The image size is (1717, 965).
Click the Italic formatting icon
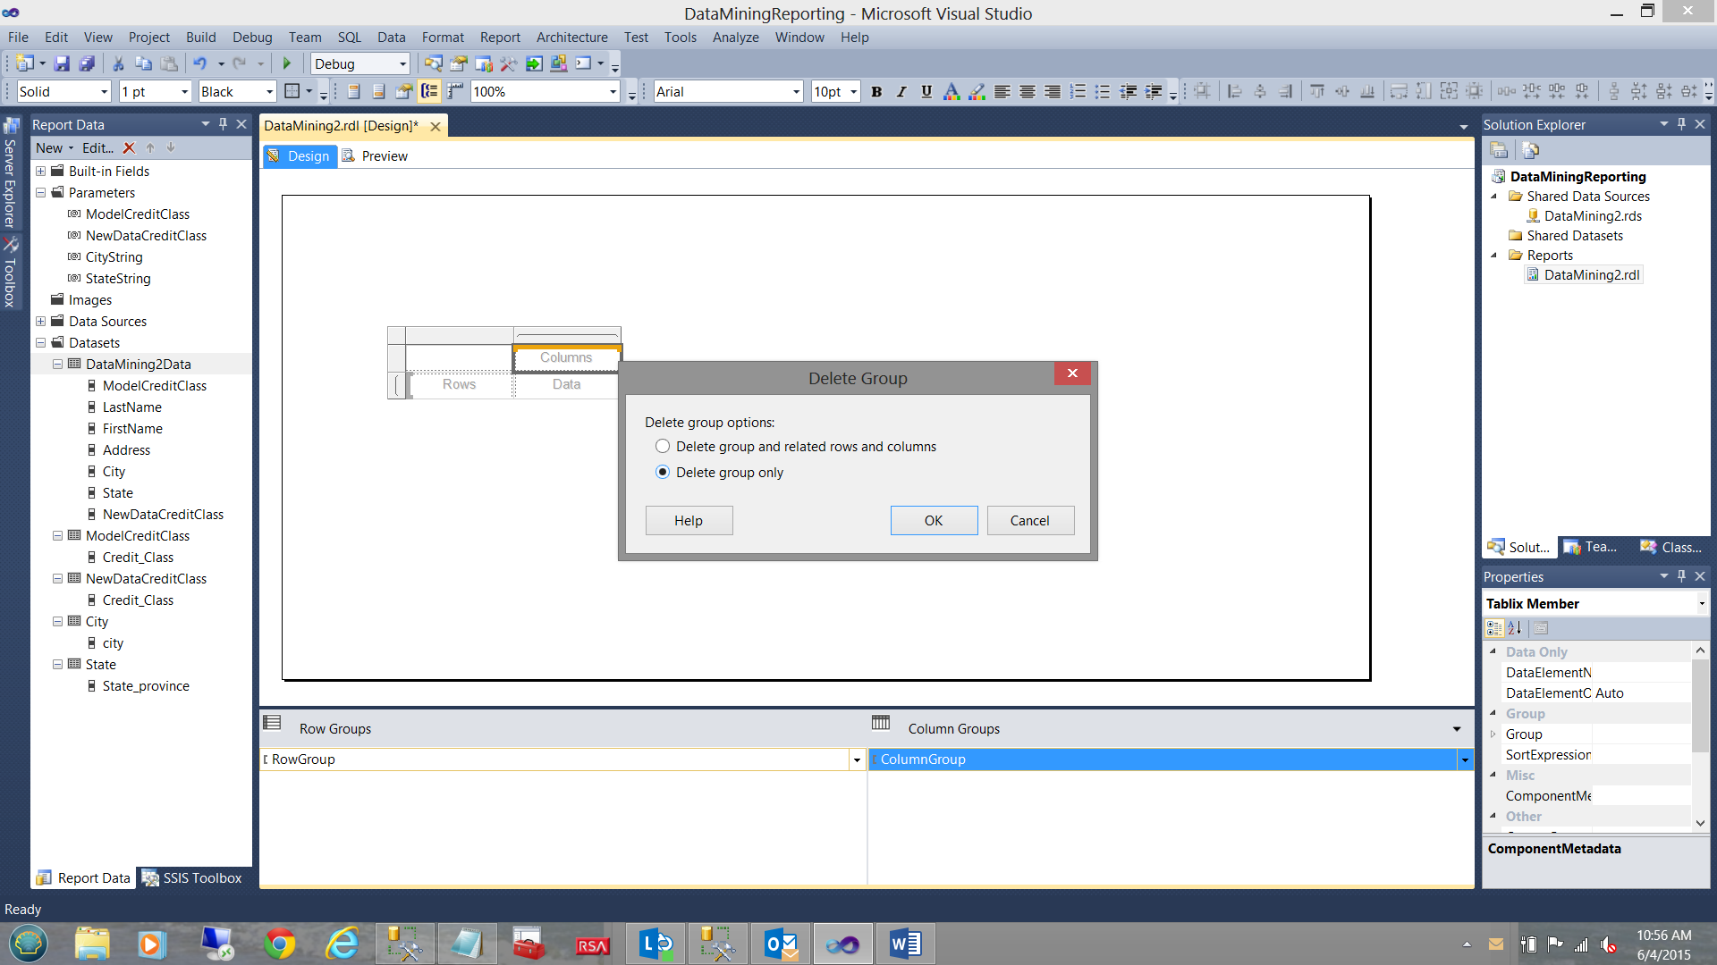click(901, 91)
